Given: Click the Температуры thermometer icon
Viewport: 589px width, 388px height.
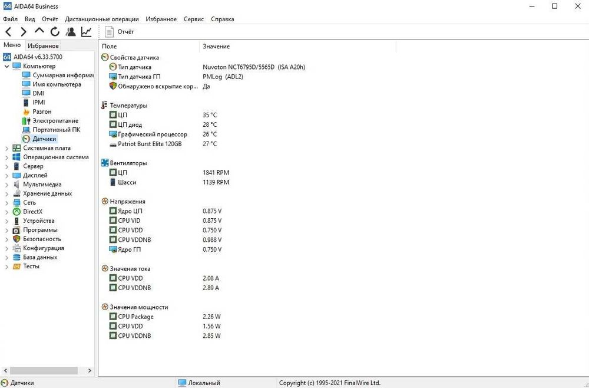Looking at the screenshot, I should pos(104,106).
